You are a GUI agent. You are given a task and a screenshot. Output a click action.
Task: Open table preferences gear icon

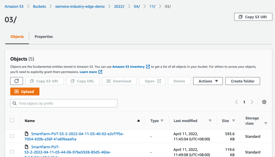[264, 102]
